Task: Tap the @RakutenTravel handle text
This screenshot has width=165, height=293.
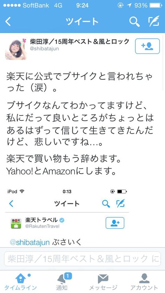Action: (x=42, y=226)
